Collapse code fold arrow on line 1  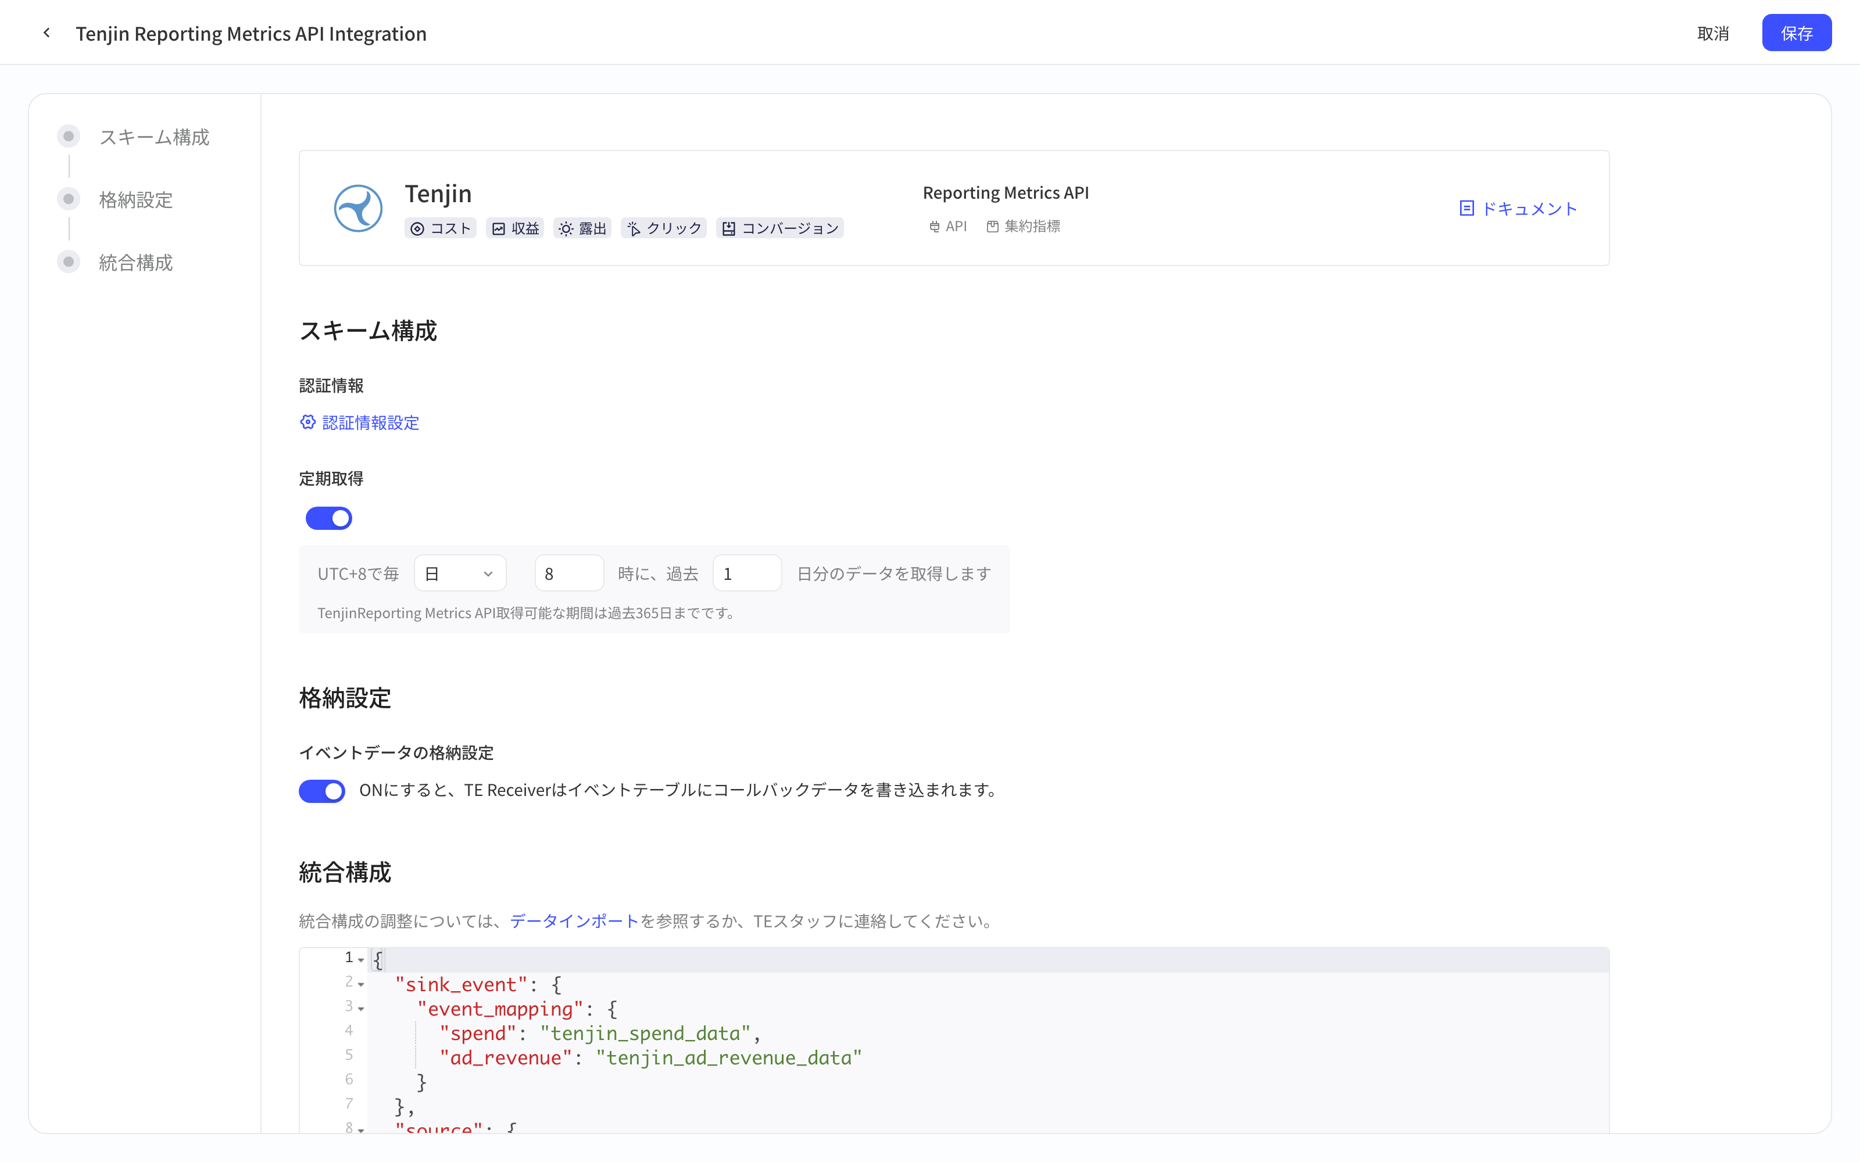[x=360, y=960]
